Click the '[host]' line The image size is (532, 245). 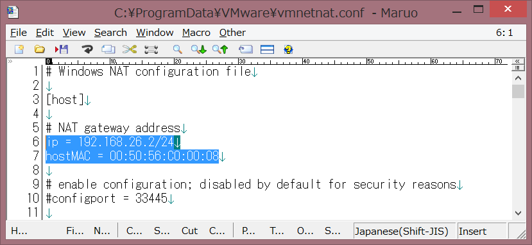pyautogui.click(x=65, y=100)
